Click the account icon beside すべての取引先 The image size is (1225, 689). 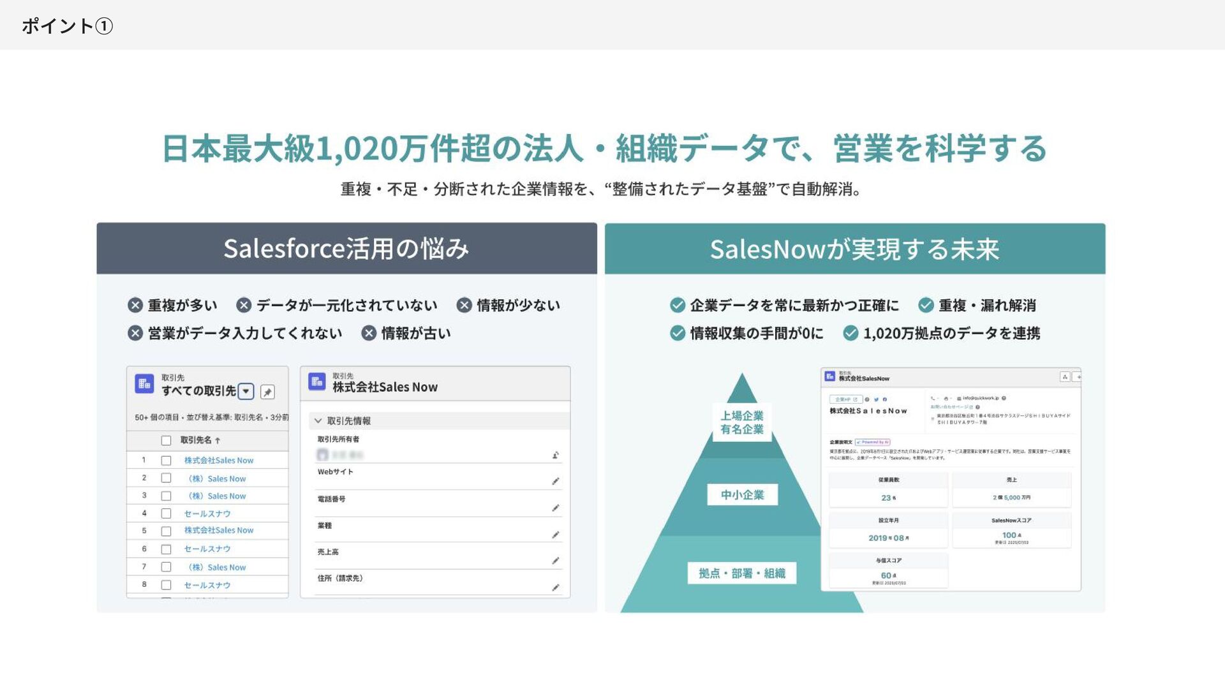tap(144, 384)
